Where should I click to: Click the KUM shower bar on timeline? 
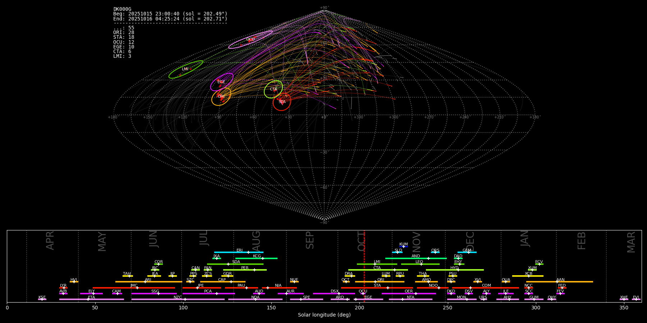tap(404, 247)
